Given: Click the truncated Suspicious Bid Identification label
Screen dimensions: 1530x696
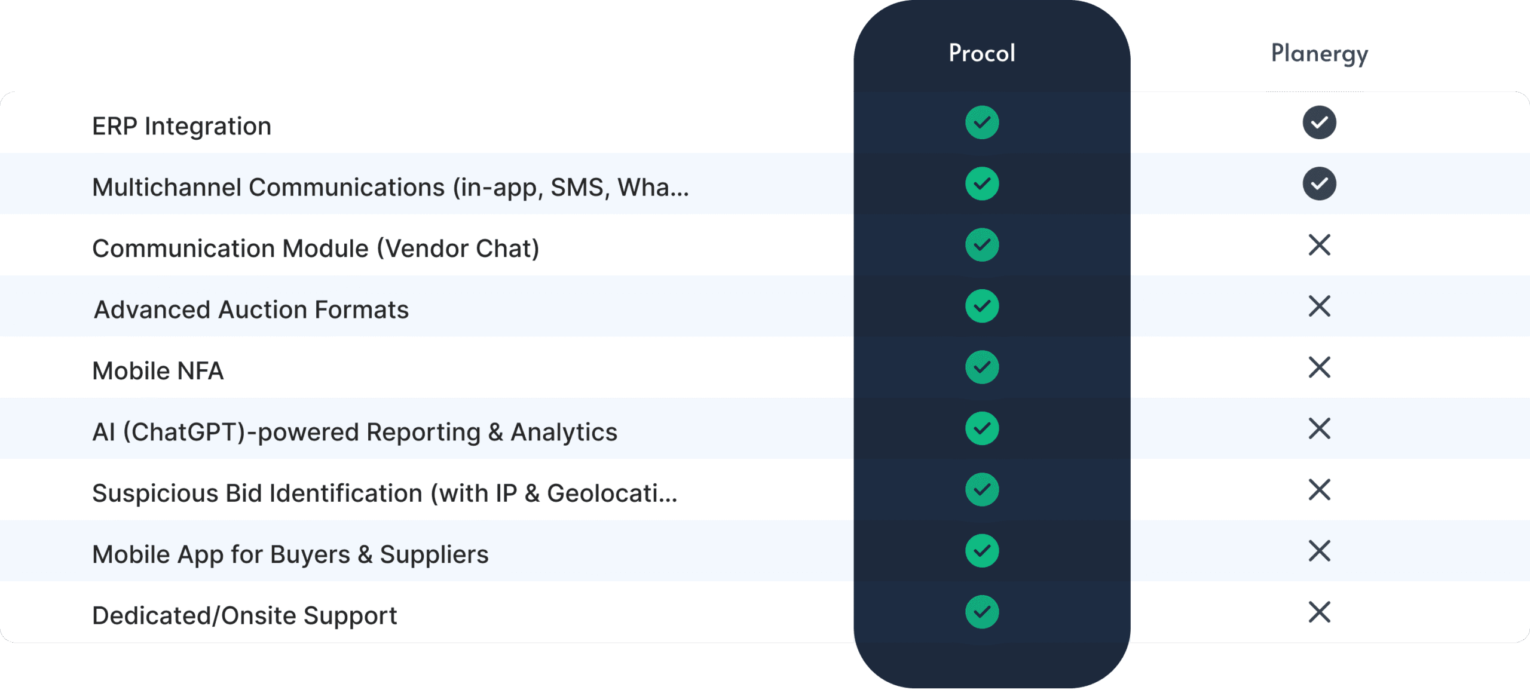Looking at the screenshot, I should 384,493.
